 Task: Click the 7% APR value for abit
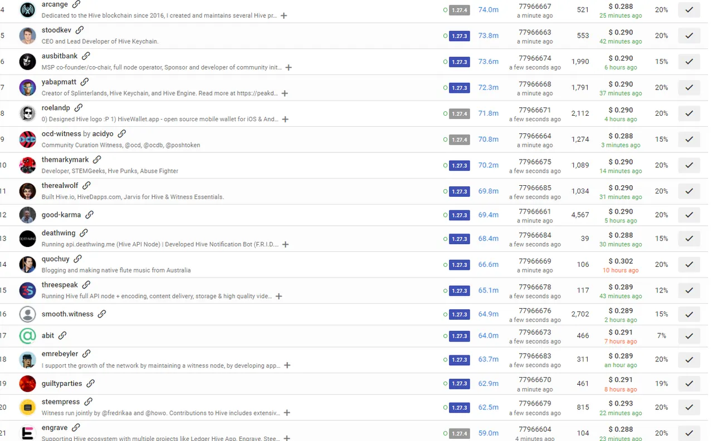point(661,335)
